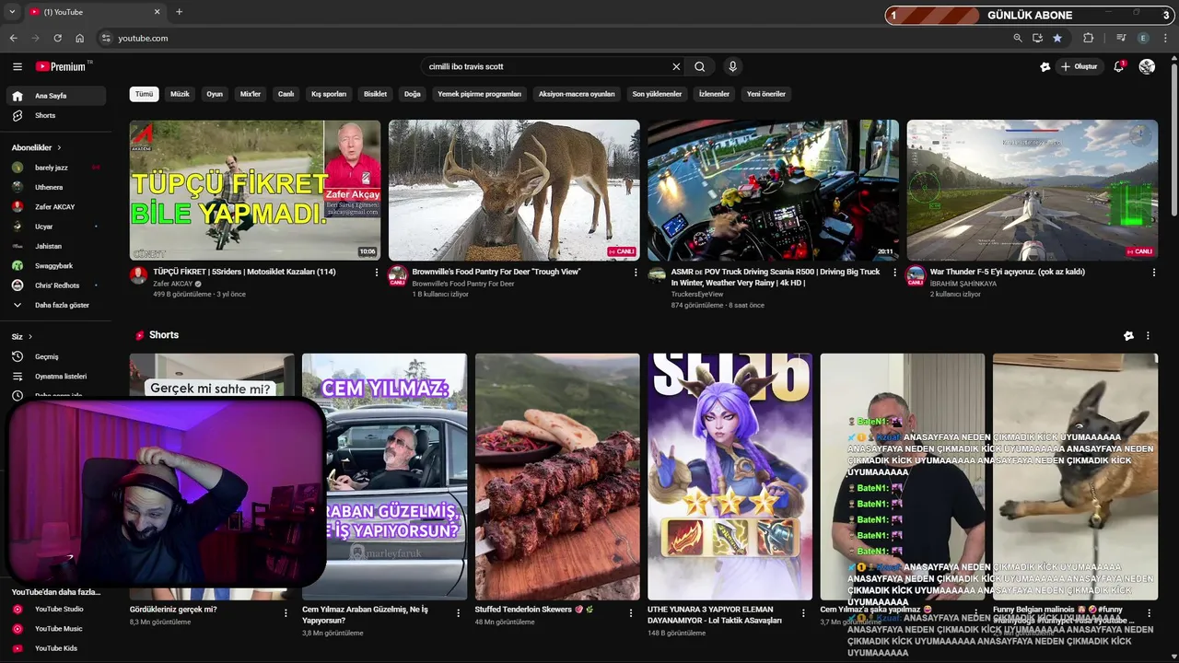1179x663 pixels.
Task: Open Stuffed Tenderloin Skewers short
Action: 557,477
